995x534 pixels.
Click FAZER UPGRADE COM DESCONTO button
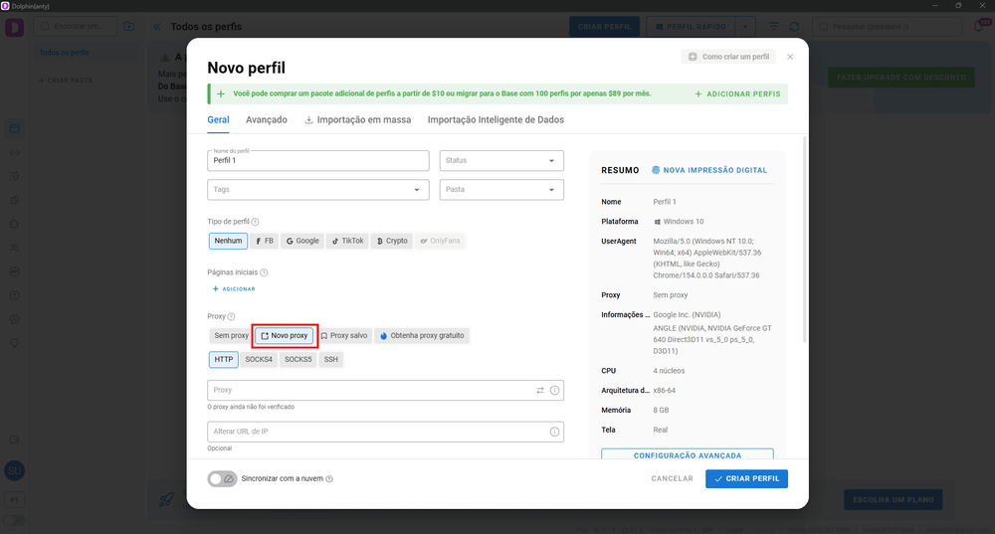pos(901,78)
